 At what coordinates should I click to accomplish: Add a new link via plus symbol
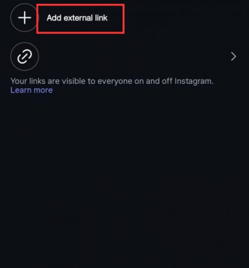25,18
